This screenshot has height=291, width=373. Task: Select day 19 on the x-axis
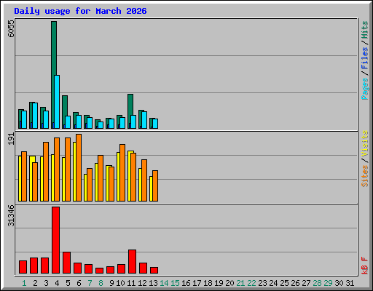219,283
